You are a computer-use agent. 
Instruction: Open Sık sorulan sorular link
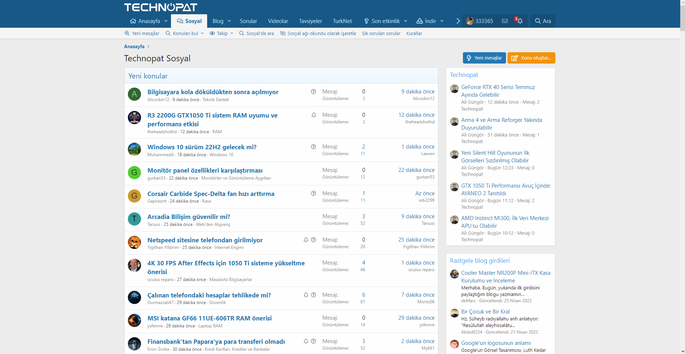click(381, 33)
